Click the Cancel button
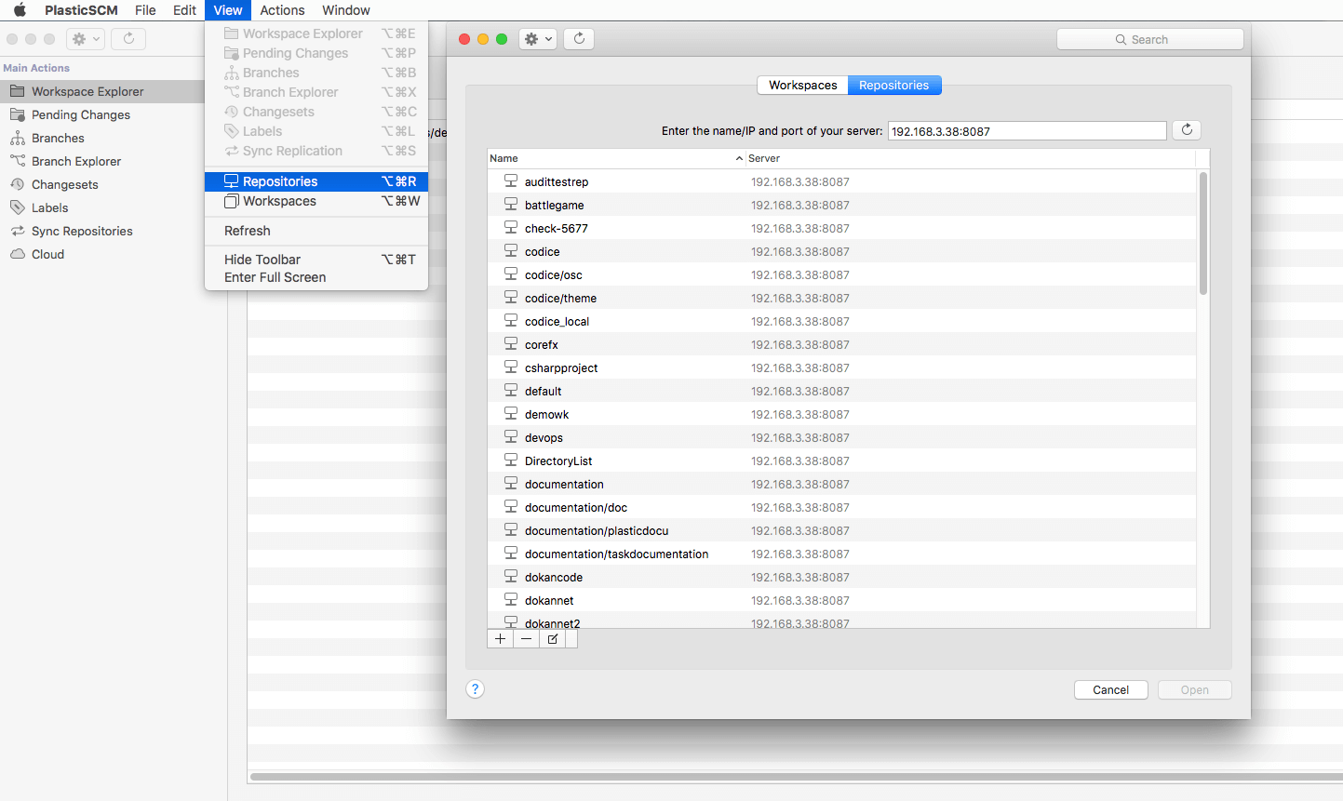The image size is (1343, 801). 1110,689
